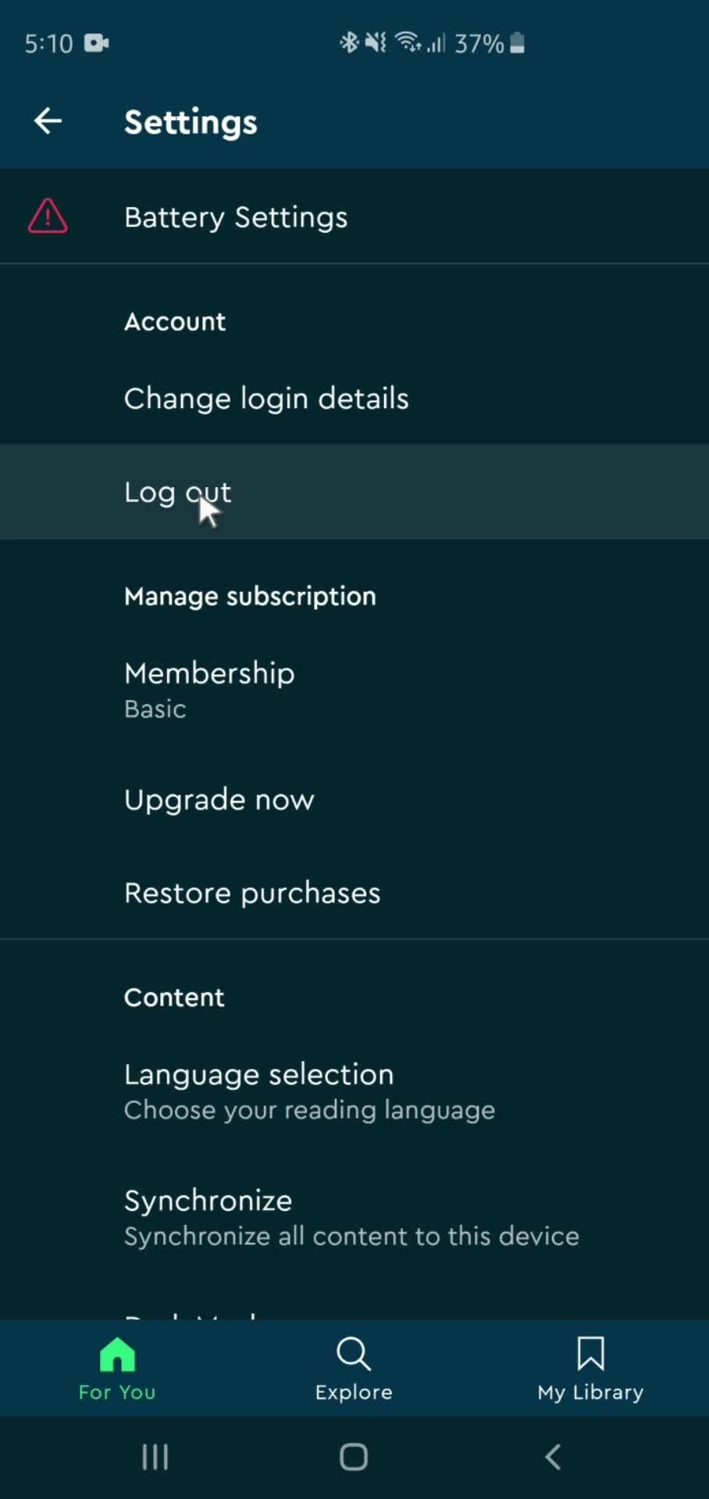Image resolution: width=709 pixels, height=1499 pixels.
Task: Open Change login details
Action: click(266, 398)
